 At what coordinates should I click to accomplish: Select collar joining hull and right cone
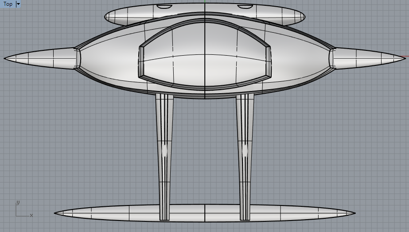coord(331,58)
